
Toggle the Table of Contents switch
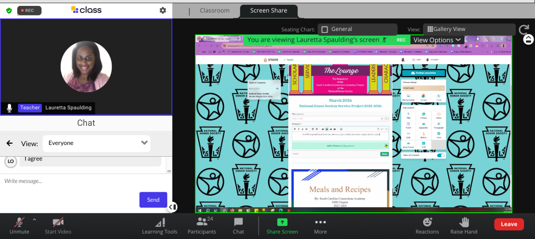coord(441,155)
